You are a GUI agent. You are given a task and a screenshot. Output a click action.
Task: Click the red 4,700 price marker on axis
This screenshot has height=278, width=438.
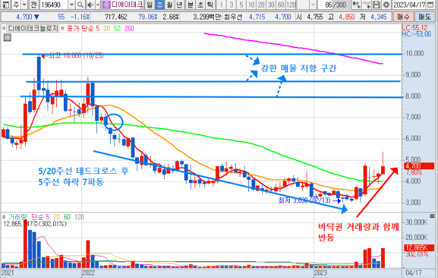[419, 166]
